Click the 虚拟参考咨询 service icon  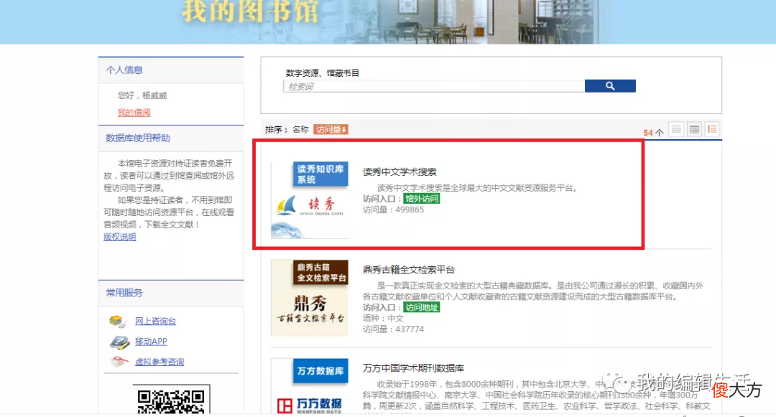pos(119,362)
